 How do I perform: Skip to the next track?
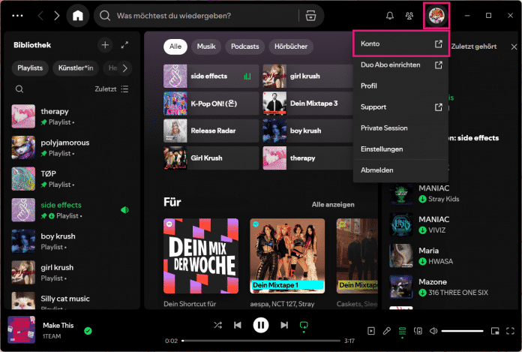284,325
